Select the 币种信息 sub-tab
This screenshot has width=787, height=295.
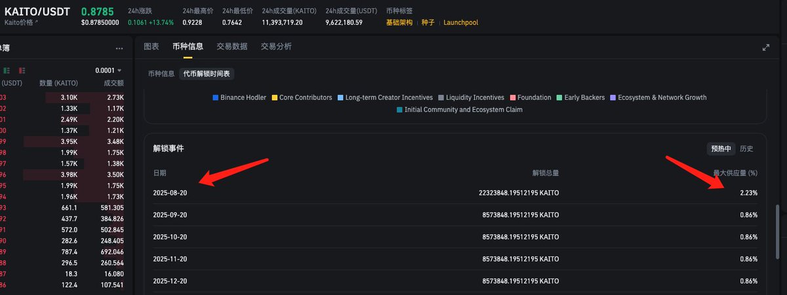coord(161,74)
